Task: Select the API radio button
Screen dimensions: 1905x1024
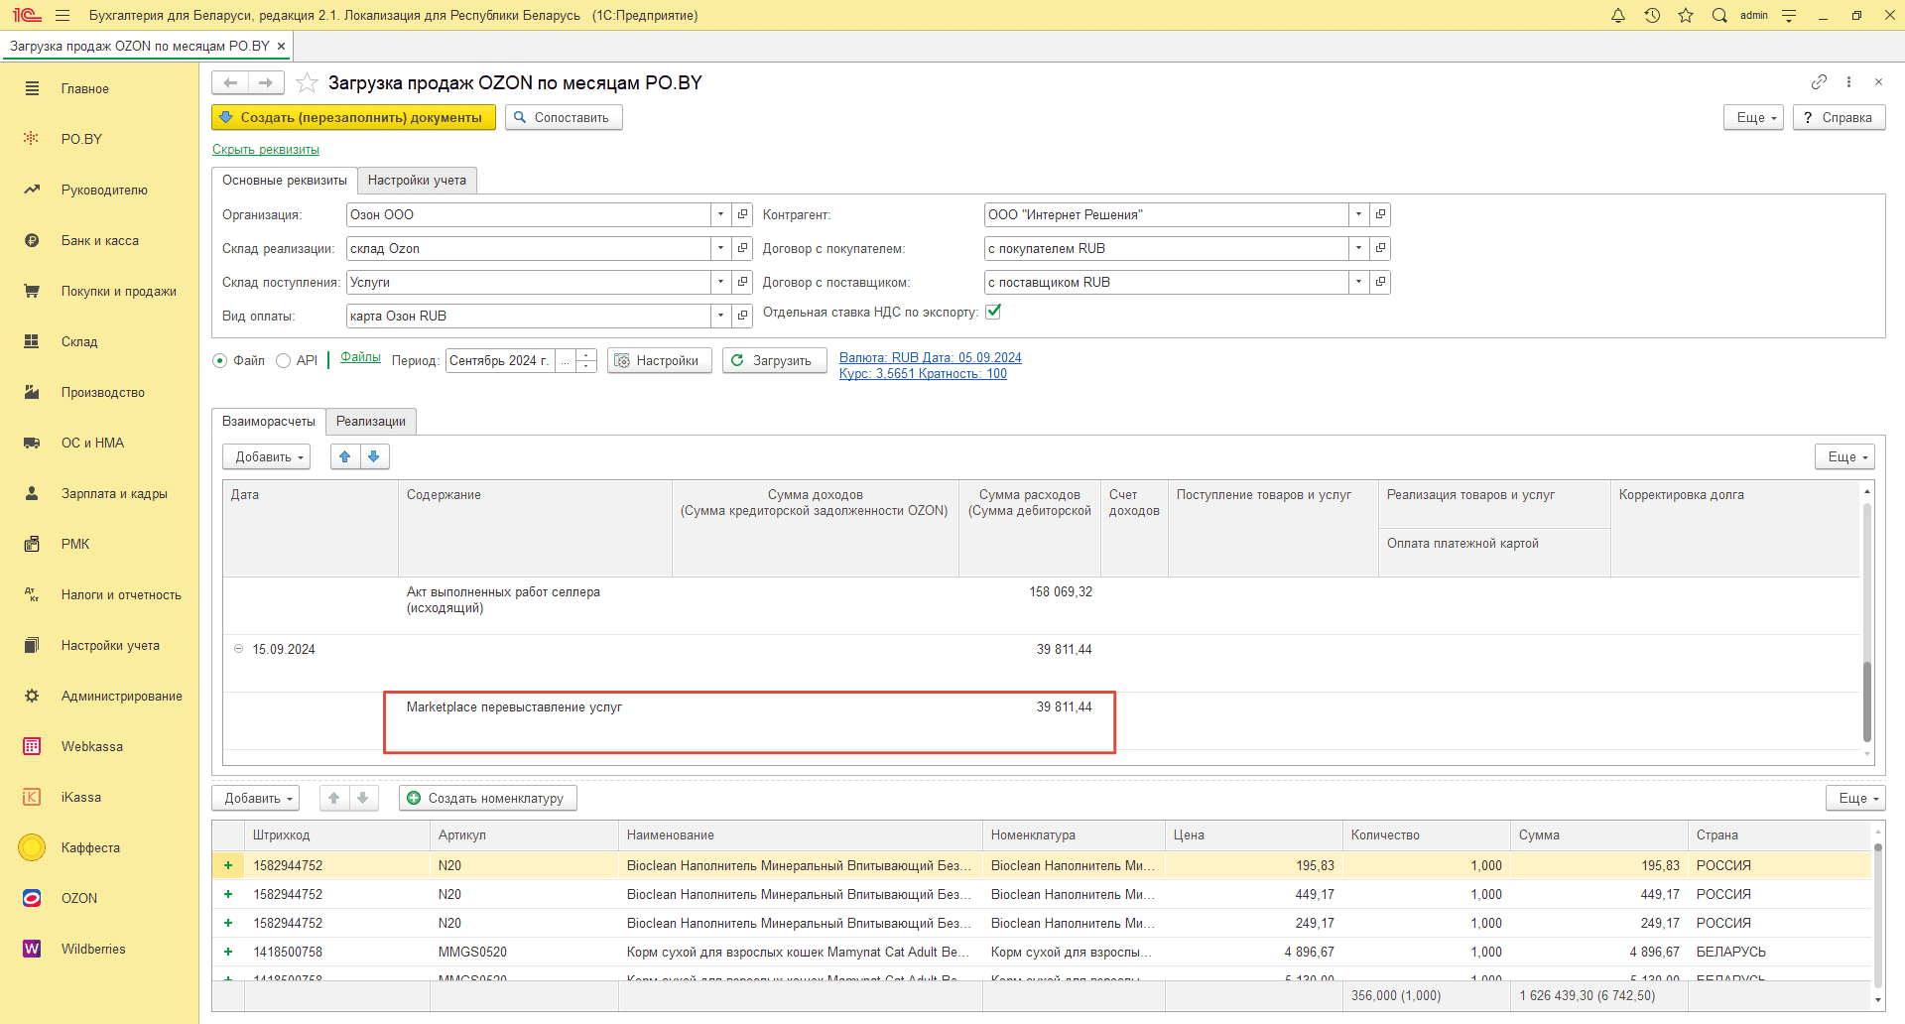Action: click(x=283, y=360)
